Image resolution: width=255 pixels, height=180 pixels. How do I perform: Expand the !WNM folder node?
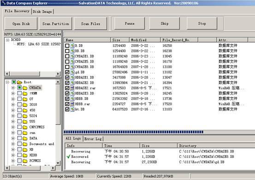click(13, 93)
